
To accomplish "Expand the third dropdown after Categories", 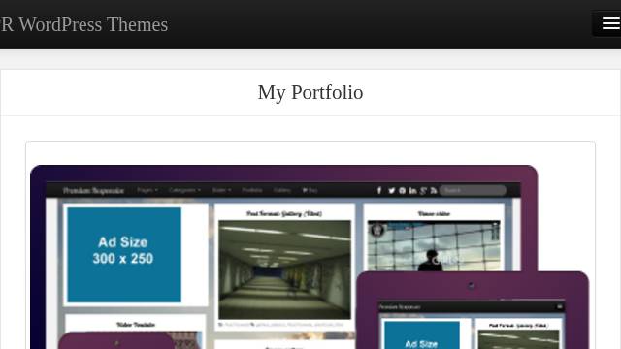I will point(221,190).
